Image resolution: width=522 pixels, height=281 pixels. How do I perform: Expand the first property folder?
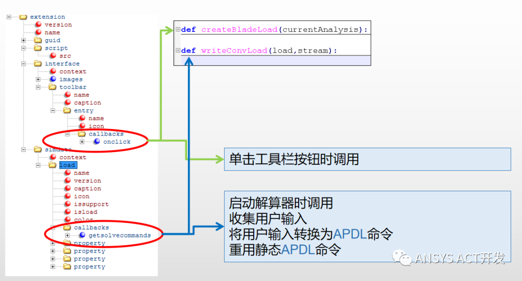(x=53, y=243)
